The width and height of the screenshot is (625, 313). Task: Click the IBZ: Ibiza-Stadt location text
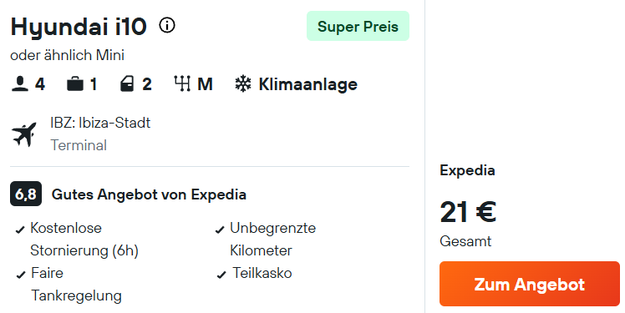click(100, 123)
